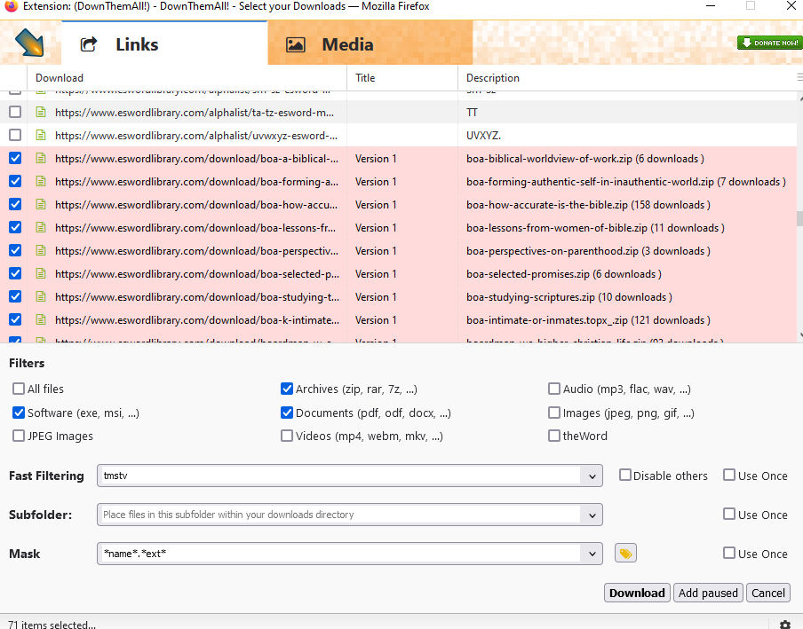Click file icon for uvwxyz-esword link

pos(41,135)
